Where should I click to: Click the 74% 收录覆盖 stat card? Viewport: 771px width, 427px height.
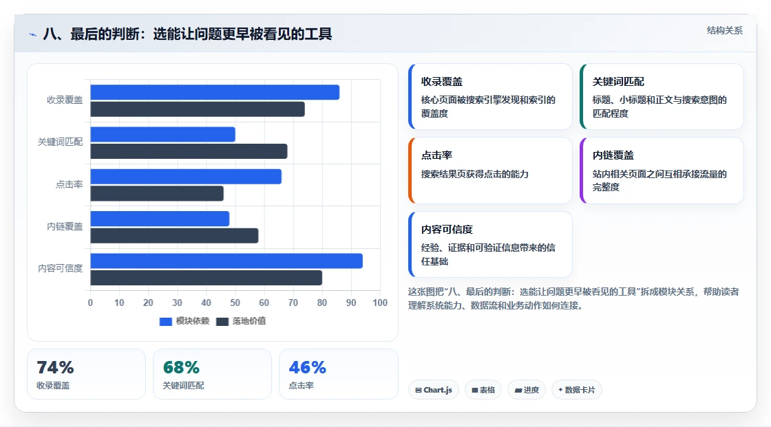coord(87,374)
